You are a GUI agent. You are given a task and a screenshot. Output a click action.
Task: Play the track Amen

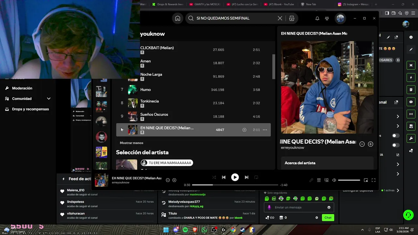pyautogui.click(x=145, y=61)
